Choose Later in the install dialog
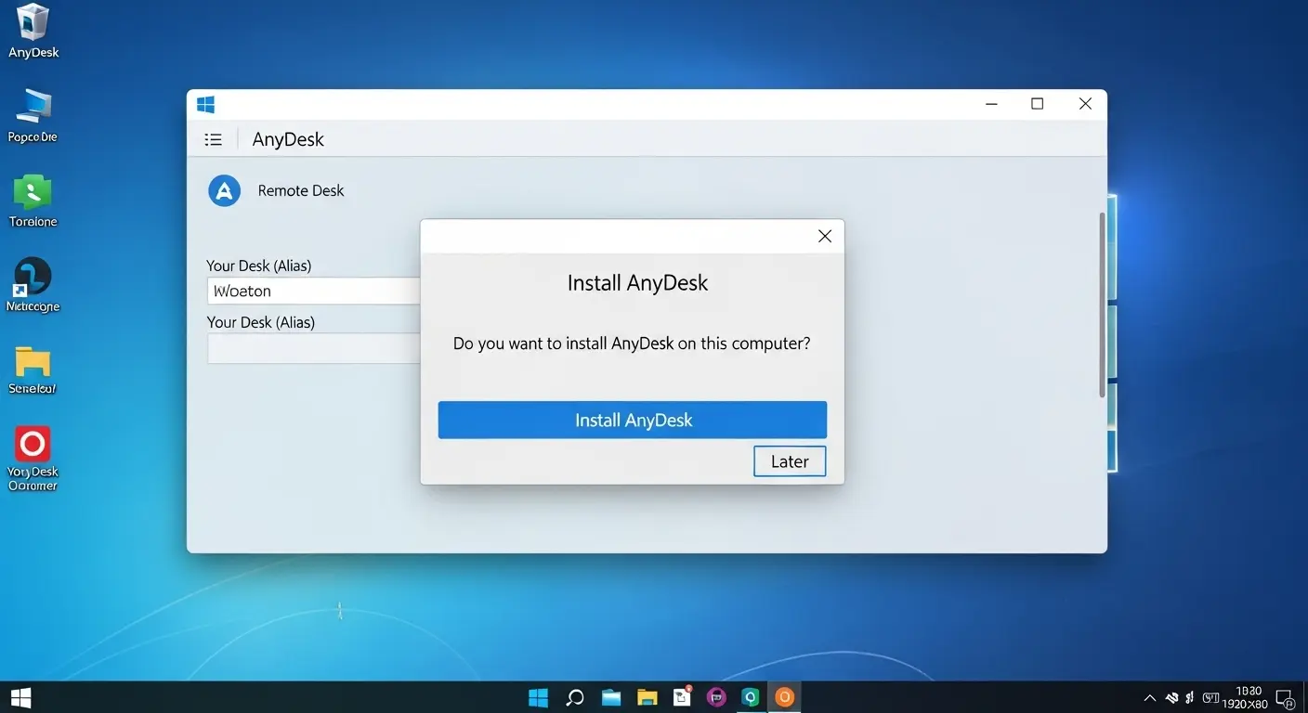Viewport: 1308px width, 713px height. 790,461
